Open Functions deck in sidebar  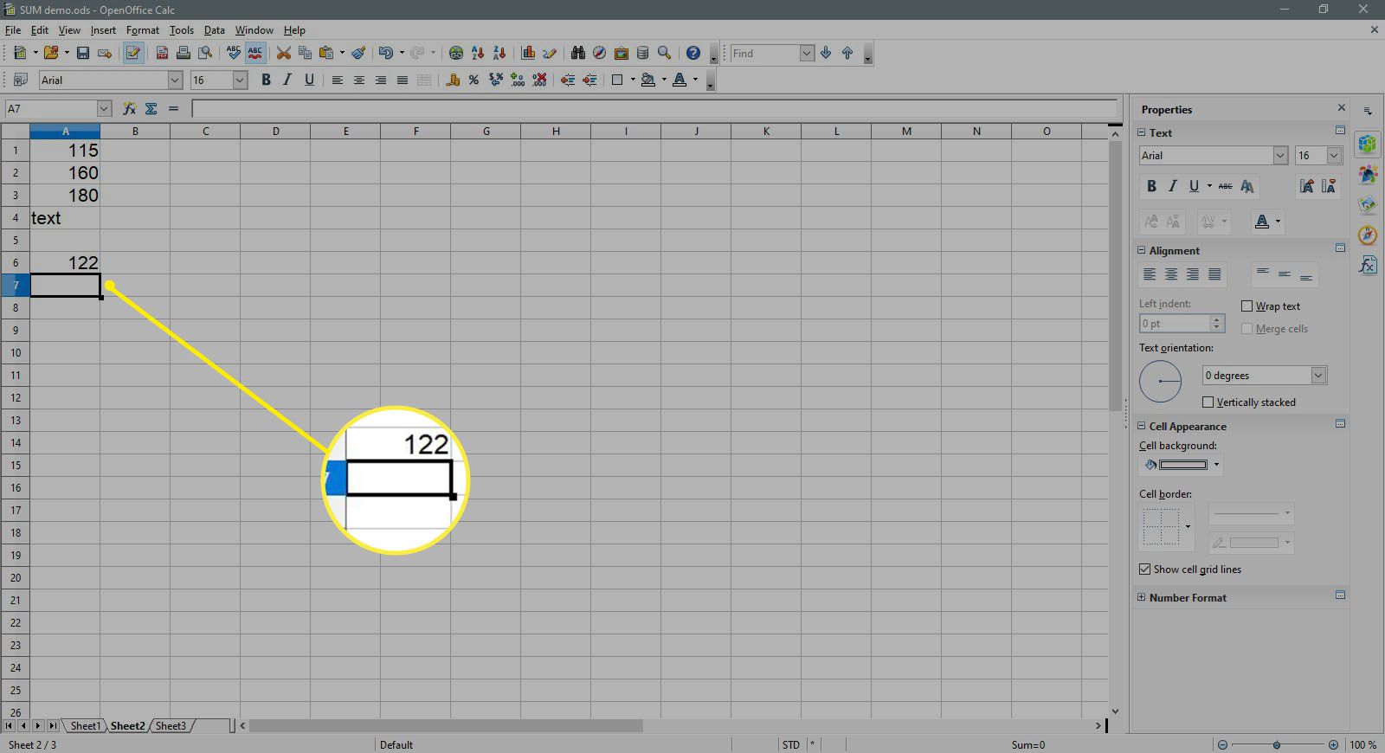click(1368, 265)
